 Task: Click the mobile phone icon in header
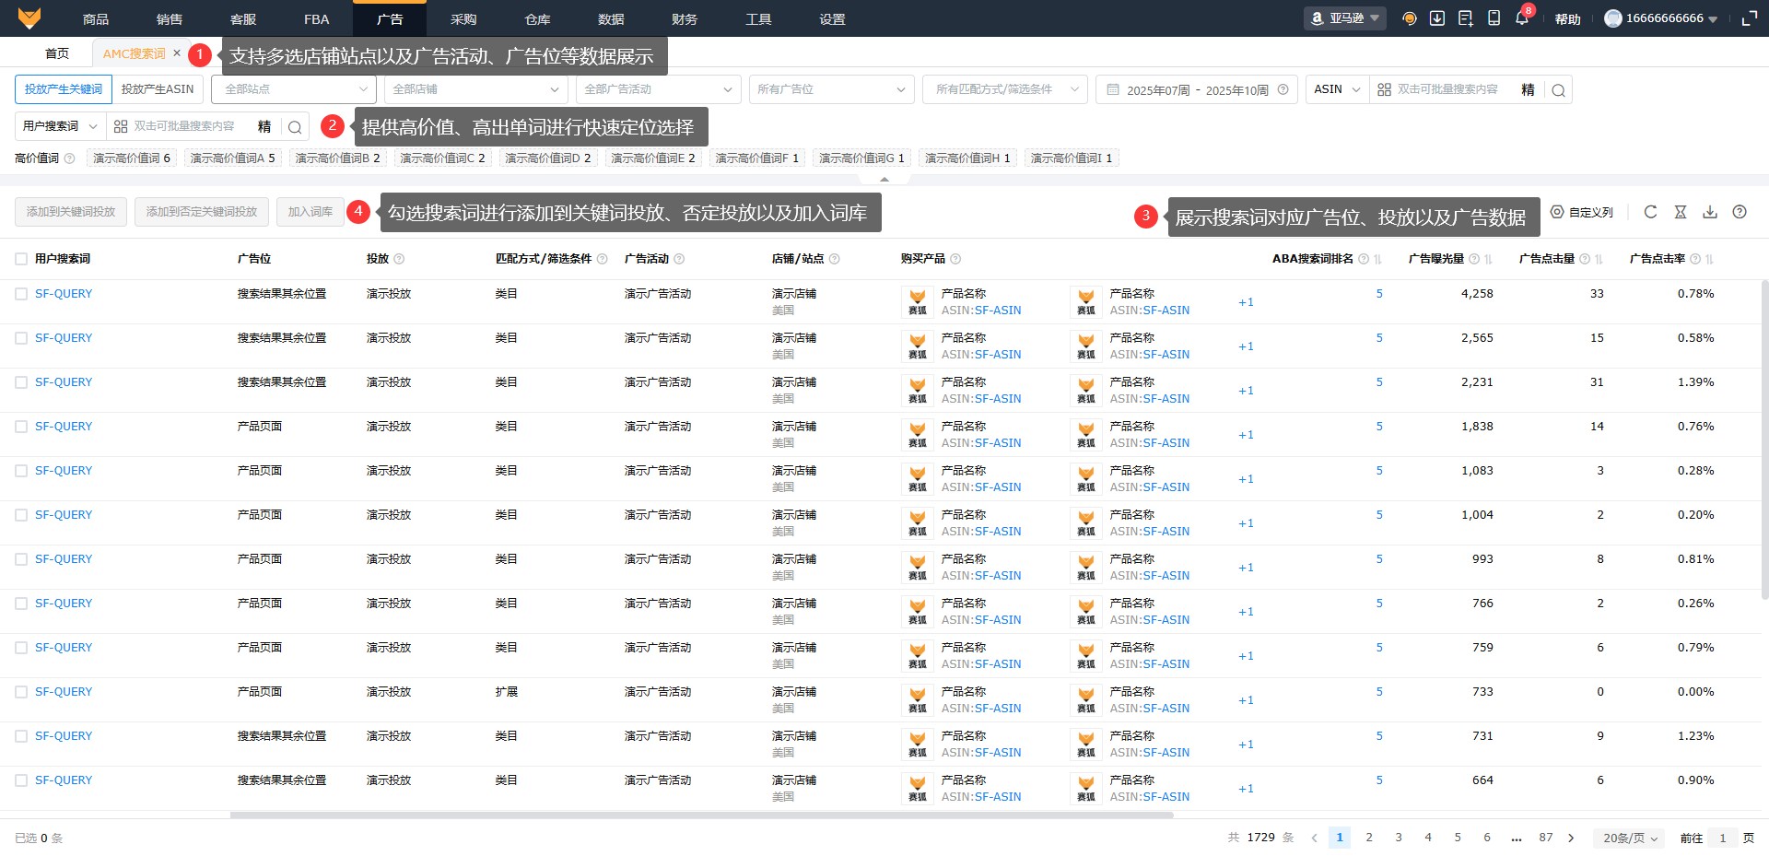(x=1494, y=19)
